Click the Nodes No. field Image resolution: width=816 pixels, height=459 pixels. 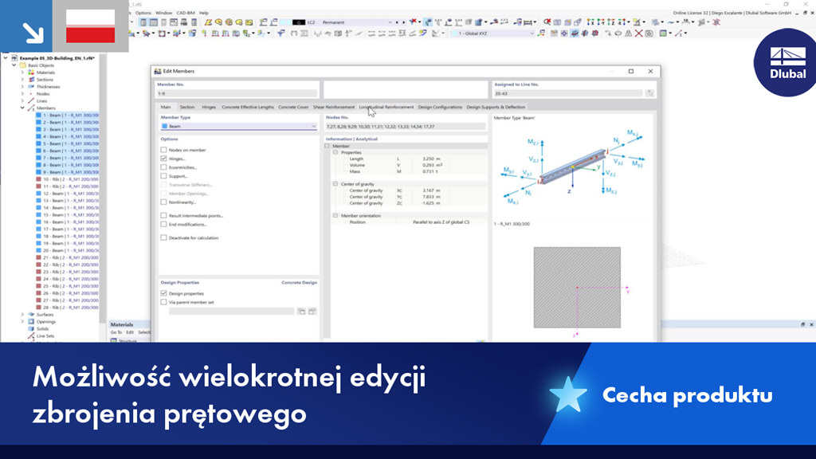point(406,127)
